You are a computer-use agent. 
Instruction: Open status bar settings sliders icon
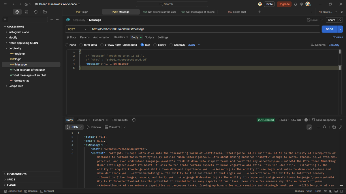coord(325,191)
